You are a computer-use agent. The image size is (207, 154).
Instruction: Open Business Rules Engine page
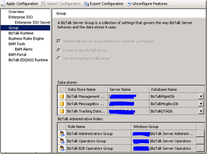tap(26, 38)
